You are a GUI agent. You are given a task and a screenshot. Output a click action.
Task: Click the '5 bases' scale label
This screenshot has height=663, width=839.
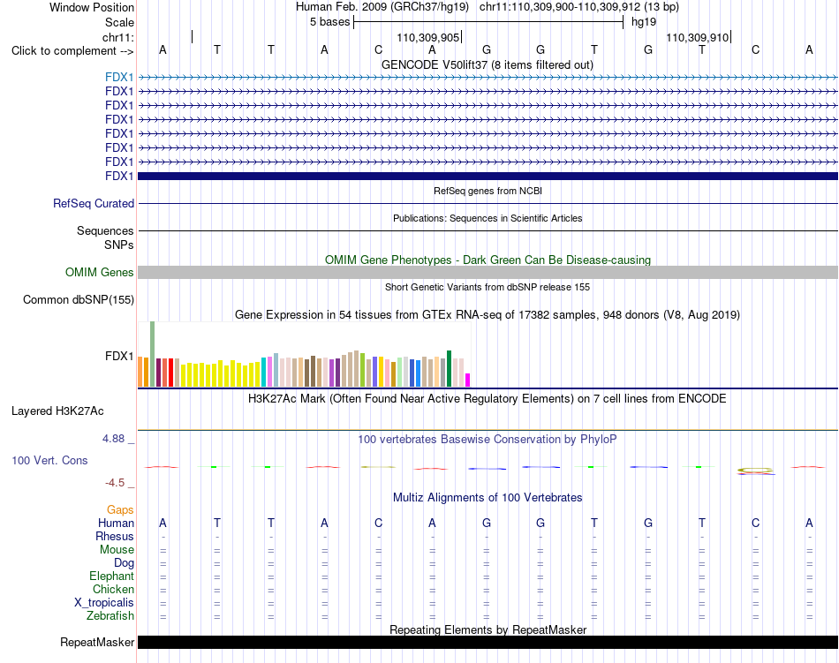[329, 22]
